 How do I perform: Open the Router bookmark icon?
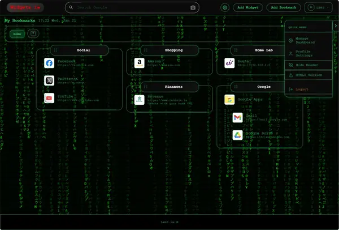pos(229,63)
